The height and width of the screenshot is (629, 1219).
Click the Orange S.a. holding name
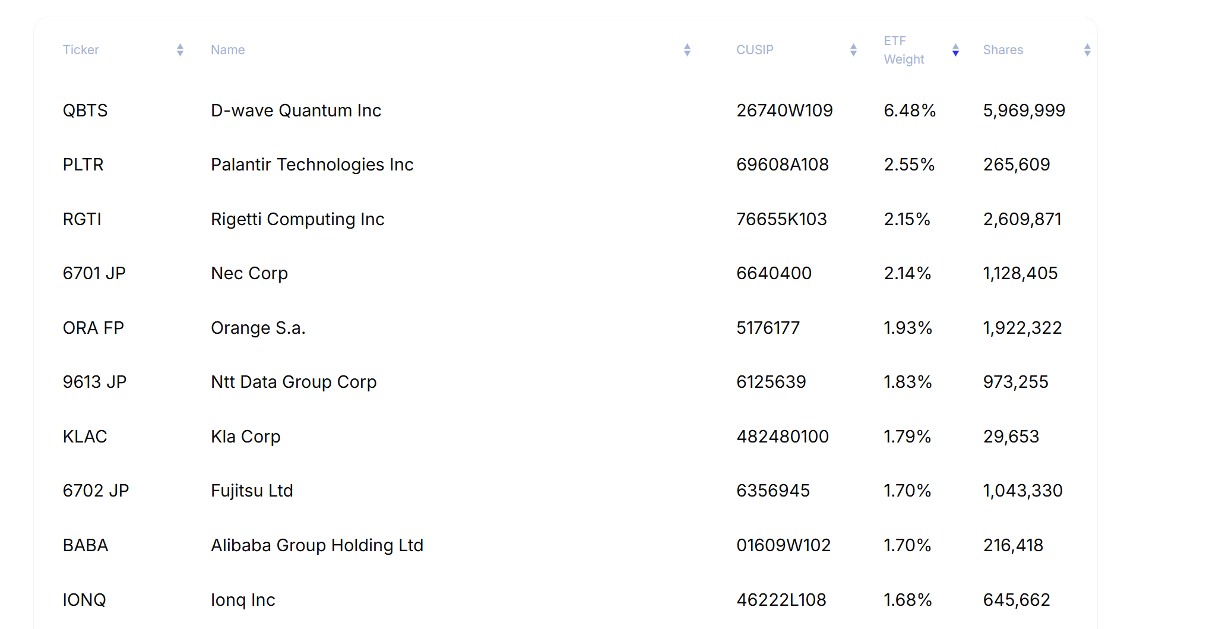click(258, 328)
